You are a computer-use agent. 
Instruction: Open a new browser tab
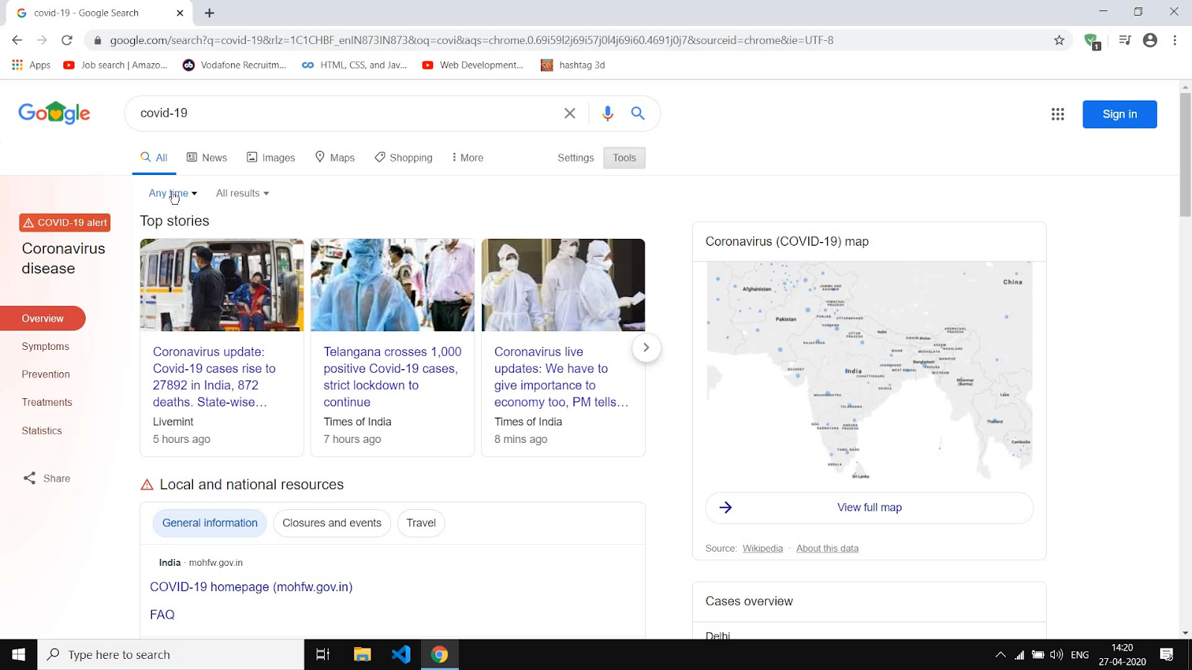[x=209, y=13]
